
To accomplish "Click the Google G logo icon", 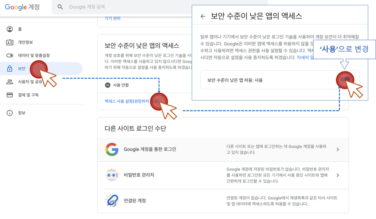I will [x=112, y=150].
